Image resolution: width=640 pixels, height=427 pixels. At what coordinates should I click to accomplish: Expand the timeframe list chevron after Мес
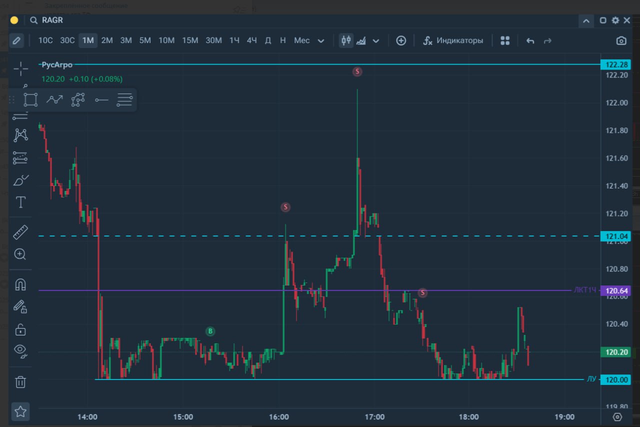pos(321,40)
